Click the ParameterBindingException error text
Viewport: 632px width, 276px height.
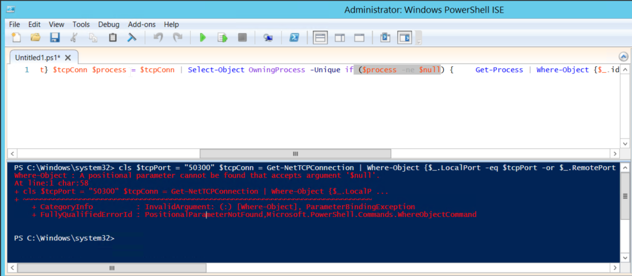pos(361,207)
